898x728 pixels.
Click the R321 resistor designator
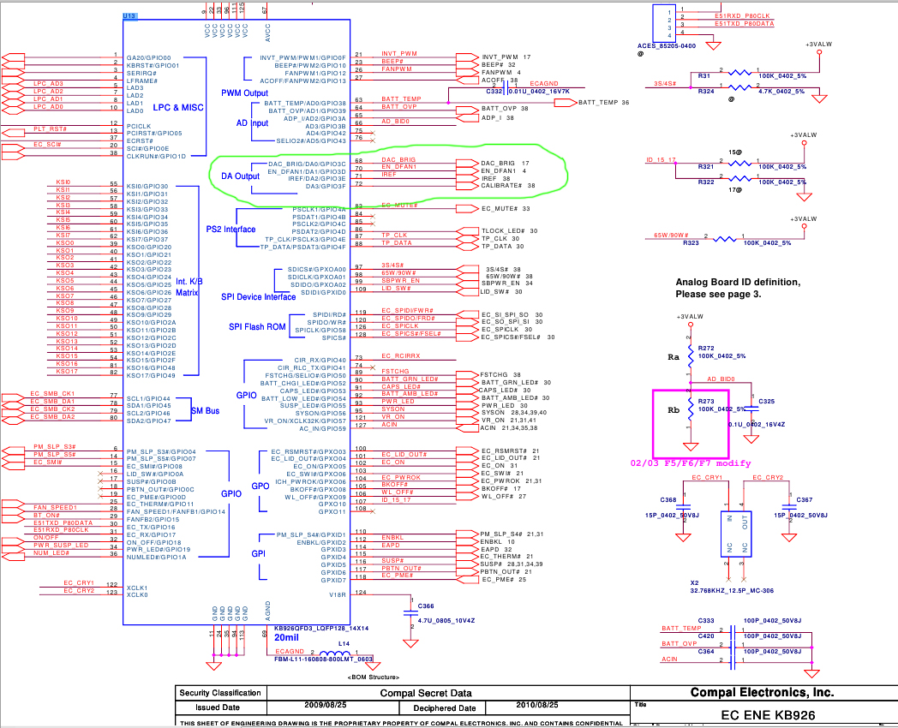tap(705, 166)
